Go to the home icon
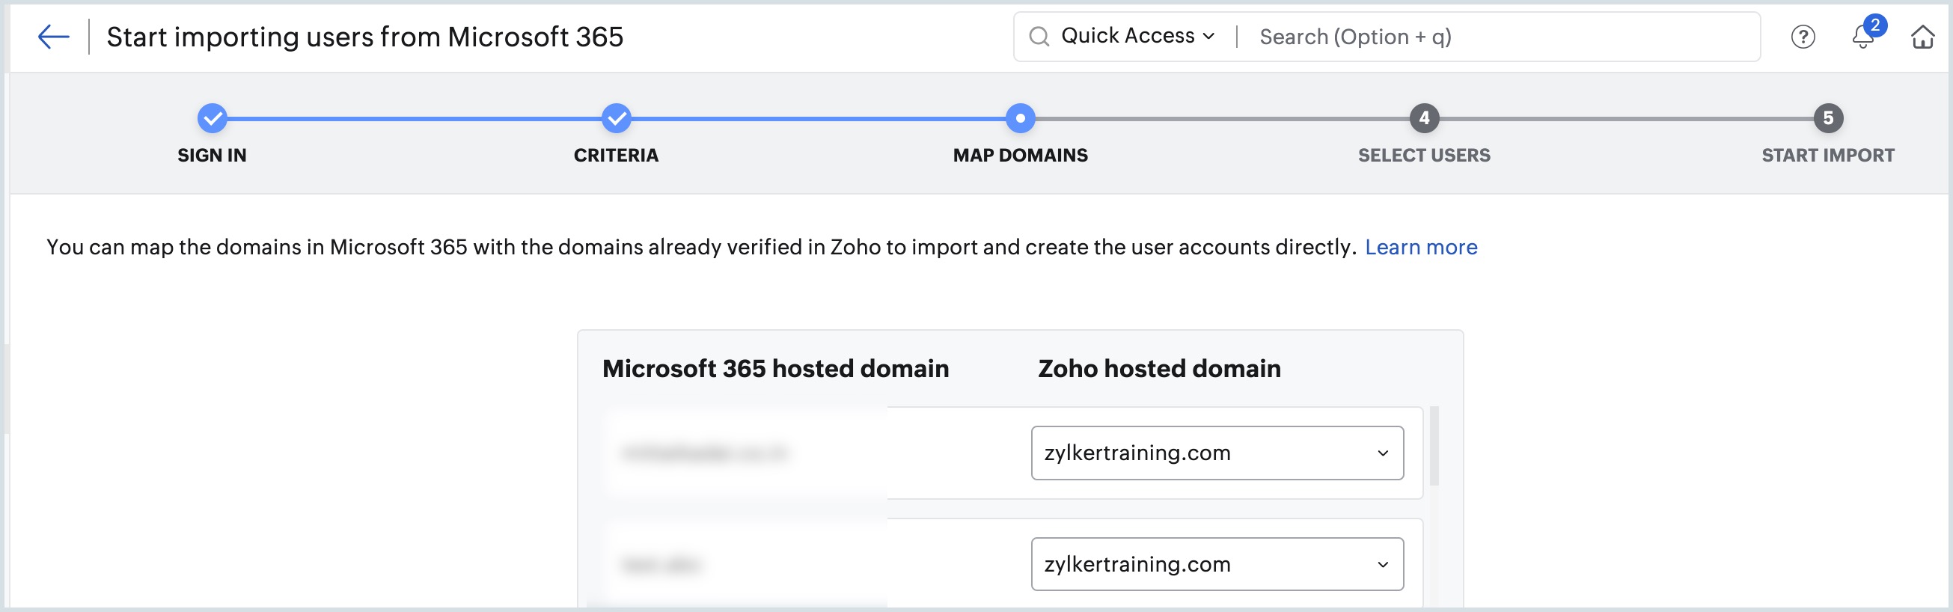Screen dimensions: 1953x612 click(1922, 37)
